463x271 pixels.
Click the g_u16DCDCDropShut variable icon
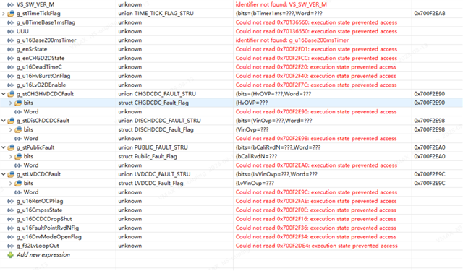tap(11, 219)
